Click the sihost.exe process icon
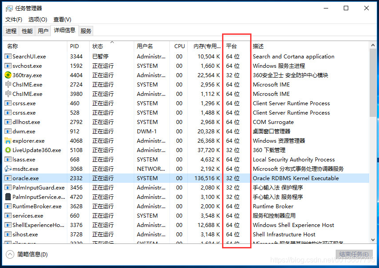This screenshot has height=268, width=379. coord(8,235)
